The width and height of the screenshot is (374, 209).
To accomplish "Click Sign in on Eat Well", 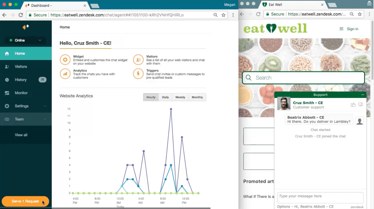I will point(352,29).
